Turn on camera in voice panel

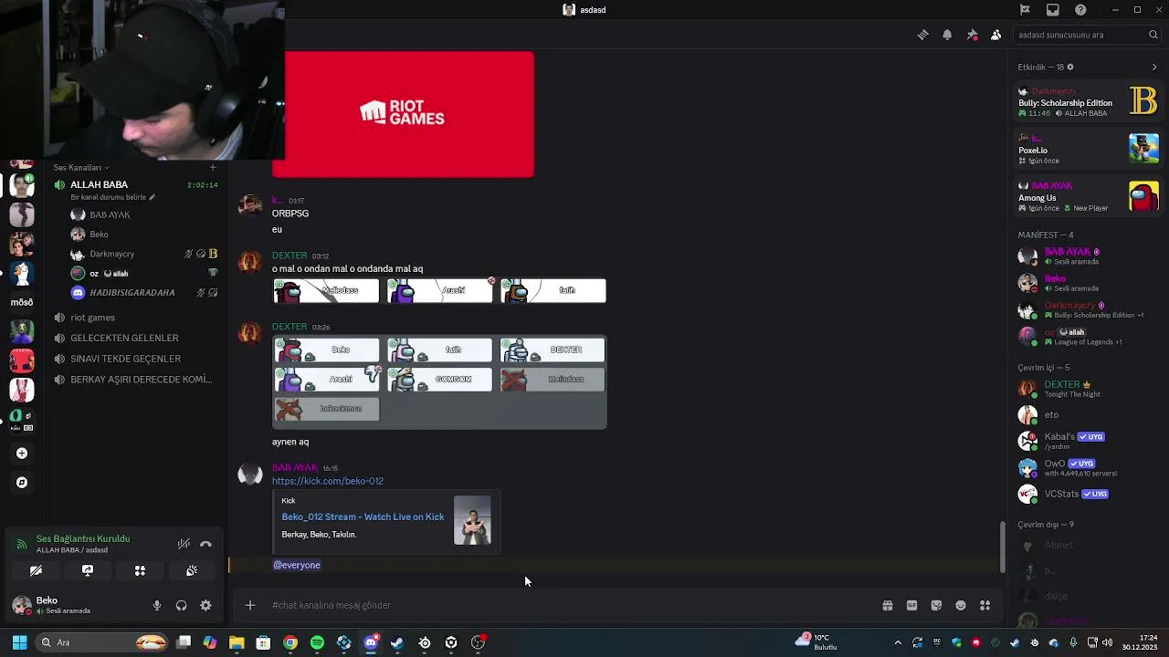[36, 570]
